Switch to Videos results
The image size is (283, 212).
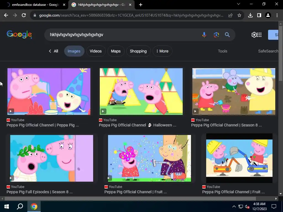[96, 51]
